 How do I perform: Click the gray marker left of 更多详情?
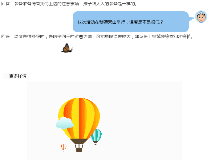(6, 76)
